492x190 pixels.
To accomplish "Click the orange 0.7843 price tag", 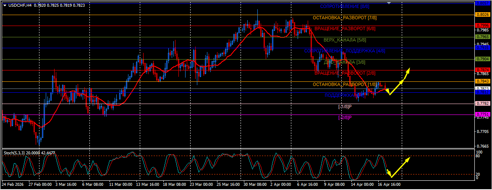I will (x=483, y=81).
